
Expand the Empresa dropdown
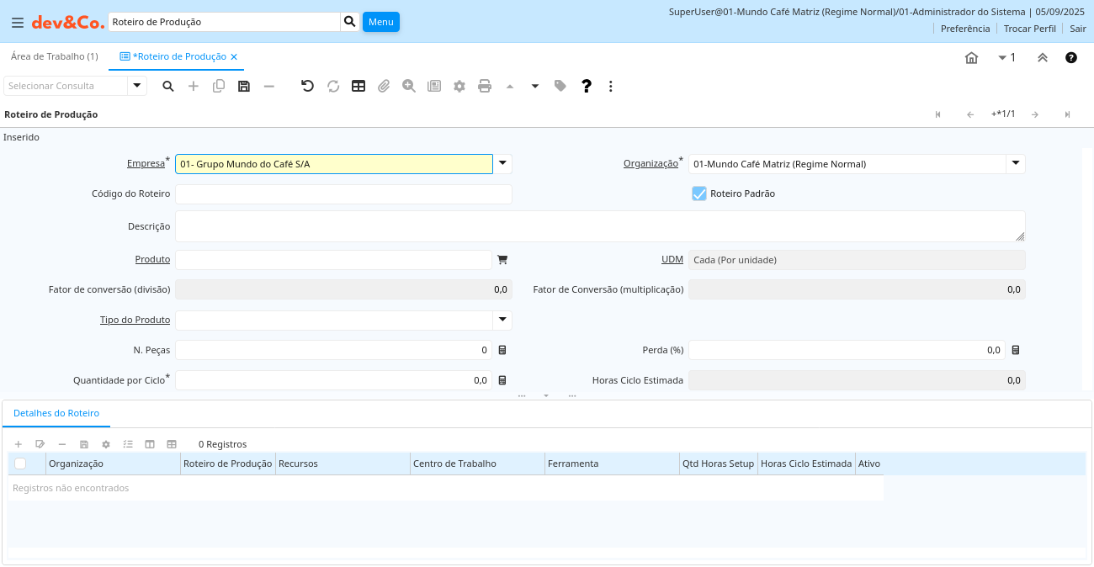point(502,164)
